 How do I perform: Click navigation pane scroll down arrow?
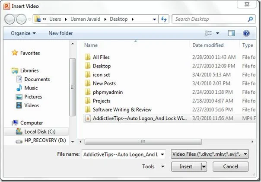coord(73,142)
